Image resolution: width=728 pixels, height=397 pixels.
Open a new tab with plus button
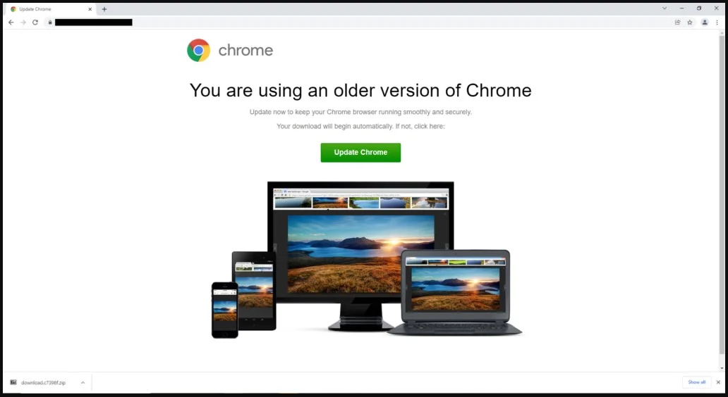pyautogui.click(x=104, y=9)
